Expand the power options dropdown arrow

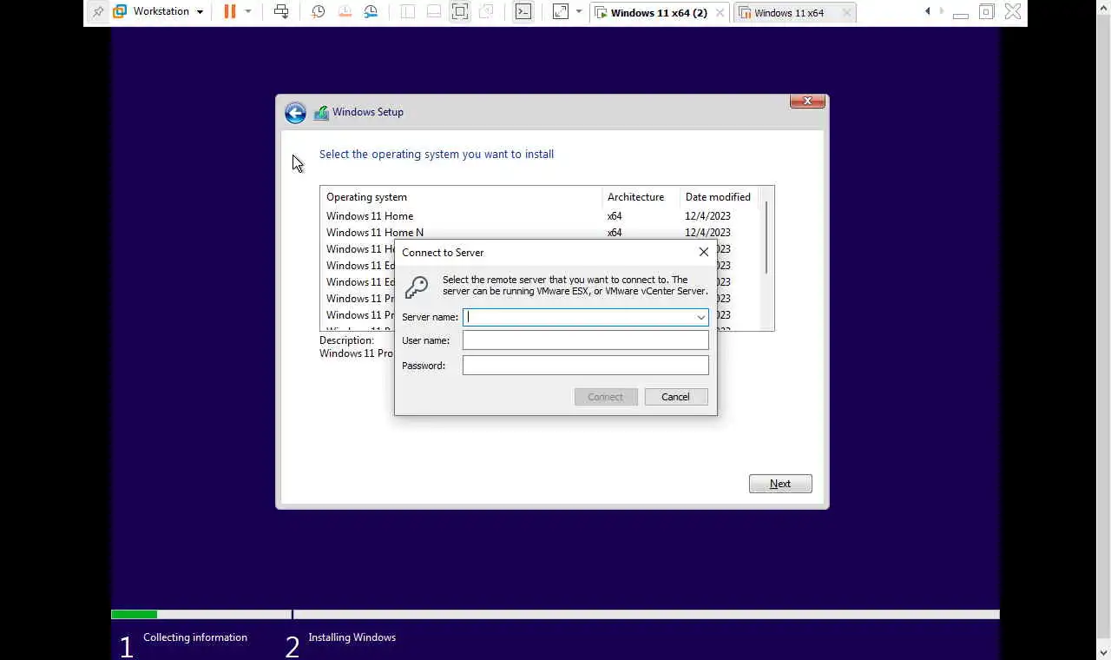click(248, 12)
